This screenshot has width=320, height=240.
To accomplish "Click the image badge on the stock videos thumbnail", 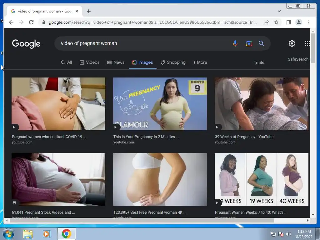I will pos(14,202).
